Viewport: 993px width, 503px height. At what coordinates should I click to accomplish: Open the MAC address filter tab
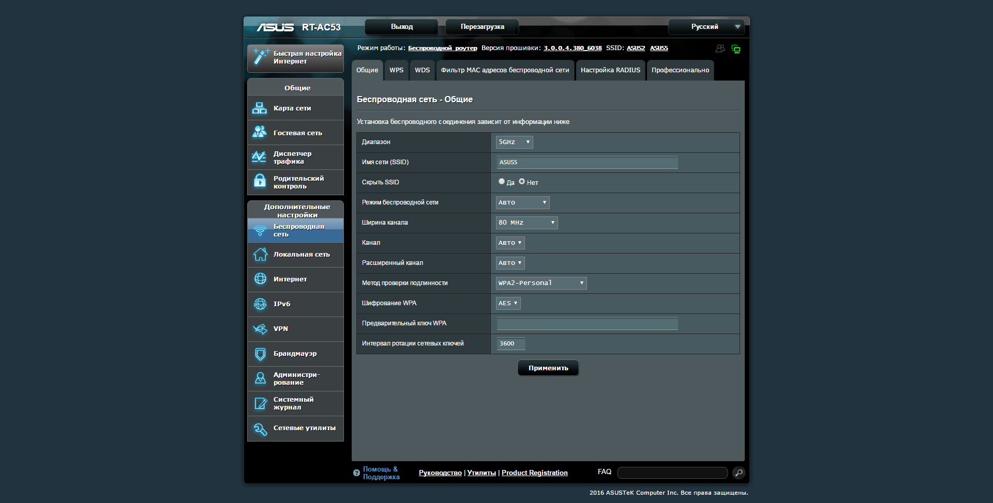coord(505,70)
